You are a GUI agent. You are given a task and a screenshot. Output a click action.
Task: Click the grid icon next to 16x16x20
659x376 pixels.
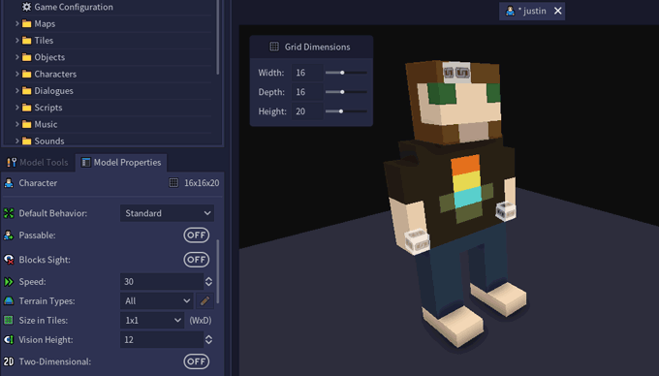point(173,183)
